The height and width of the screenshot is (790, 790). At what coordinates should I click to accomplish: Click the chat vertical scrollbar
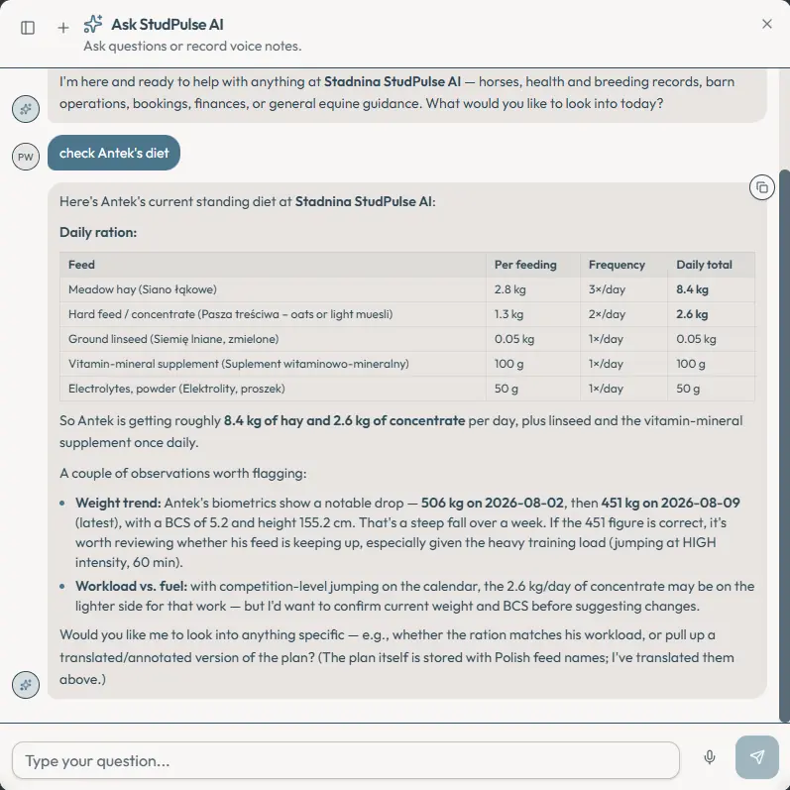pos(784,446)
